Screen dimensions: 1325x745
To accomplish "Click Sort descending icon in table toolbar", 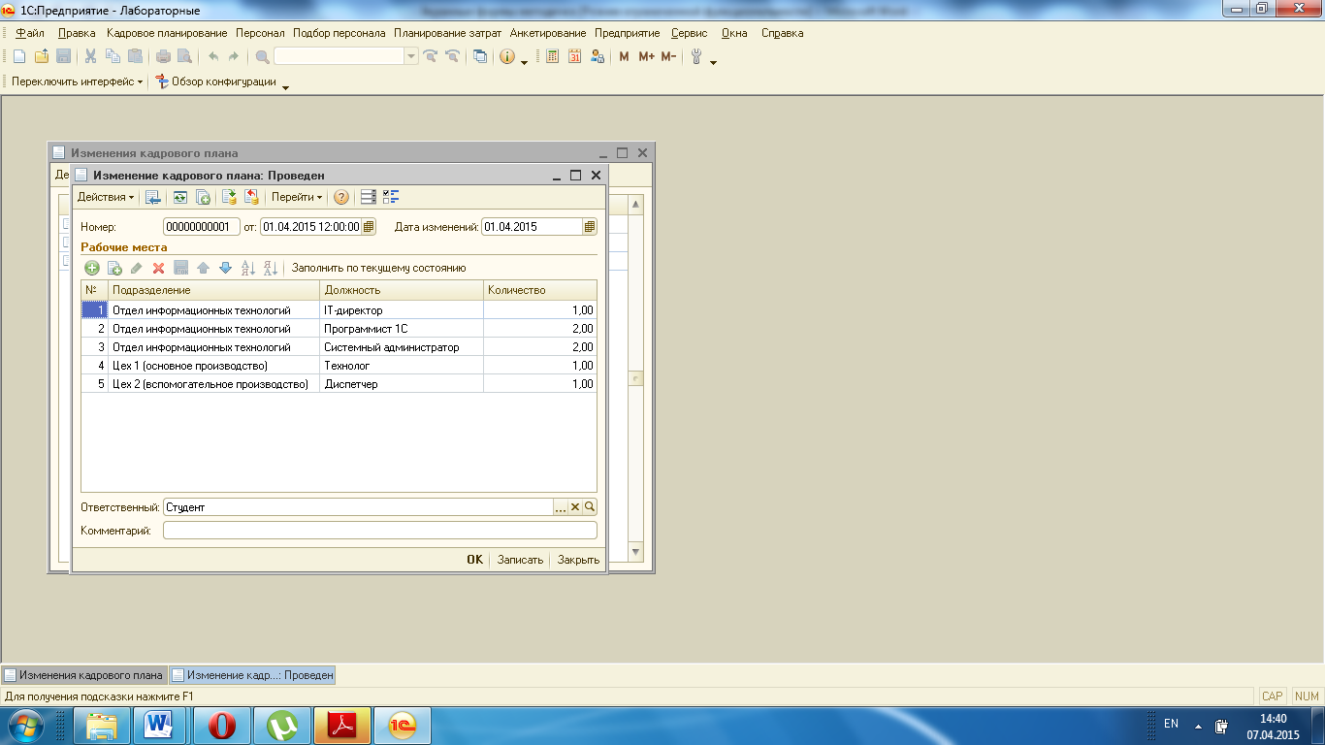I will pos(271,268).
